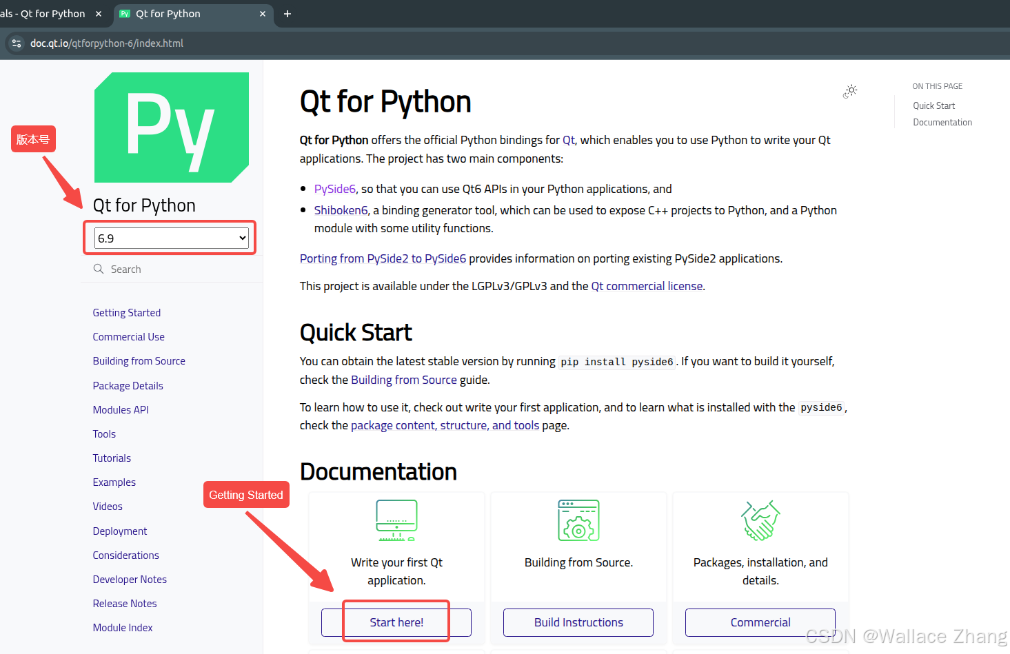Go to Considerations in sidebar

point(126,555)
